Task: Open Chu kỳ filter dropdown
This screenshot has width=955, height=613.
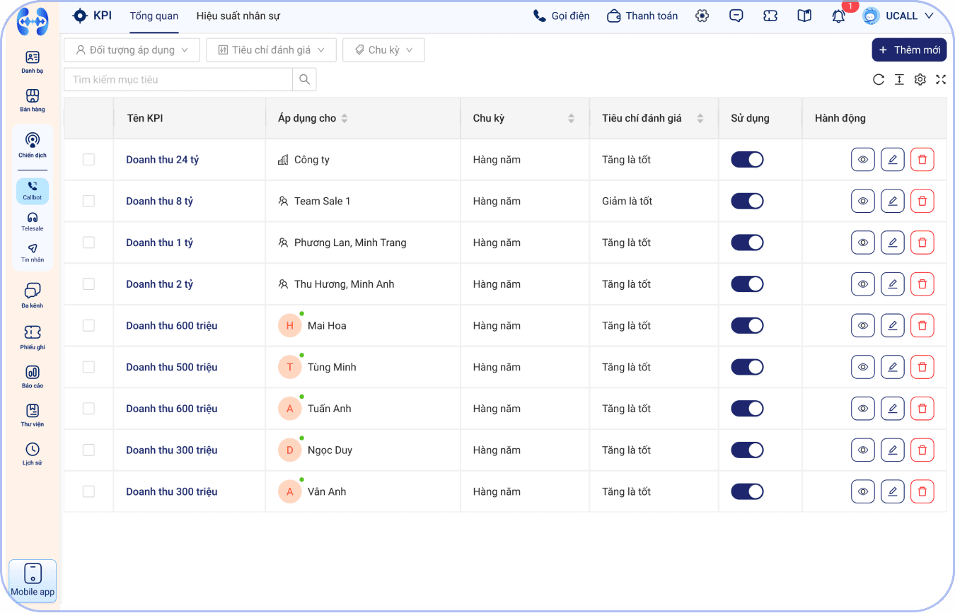Action: 383,49
